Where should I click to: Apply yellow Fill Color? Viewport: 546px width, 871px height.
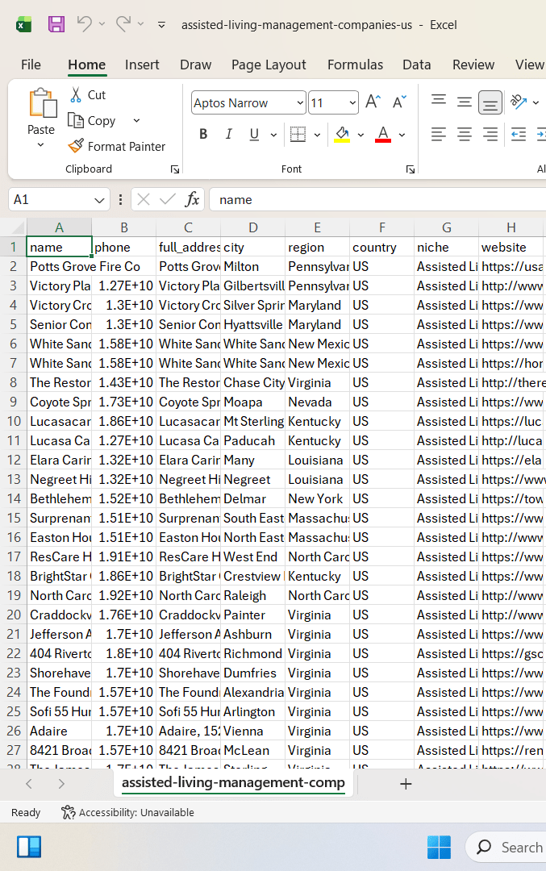[x=342, y=134]
